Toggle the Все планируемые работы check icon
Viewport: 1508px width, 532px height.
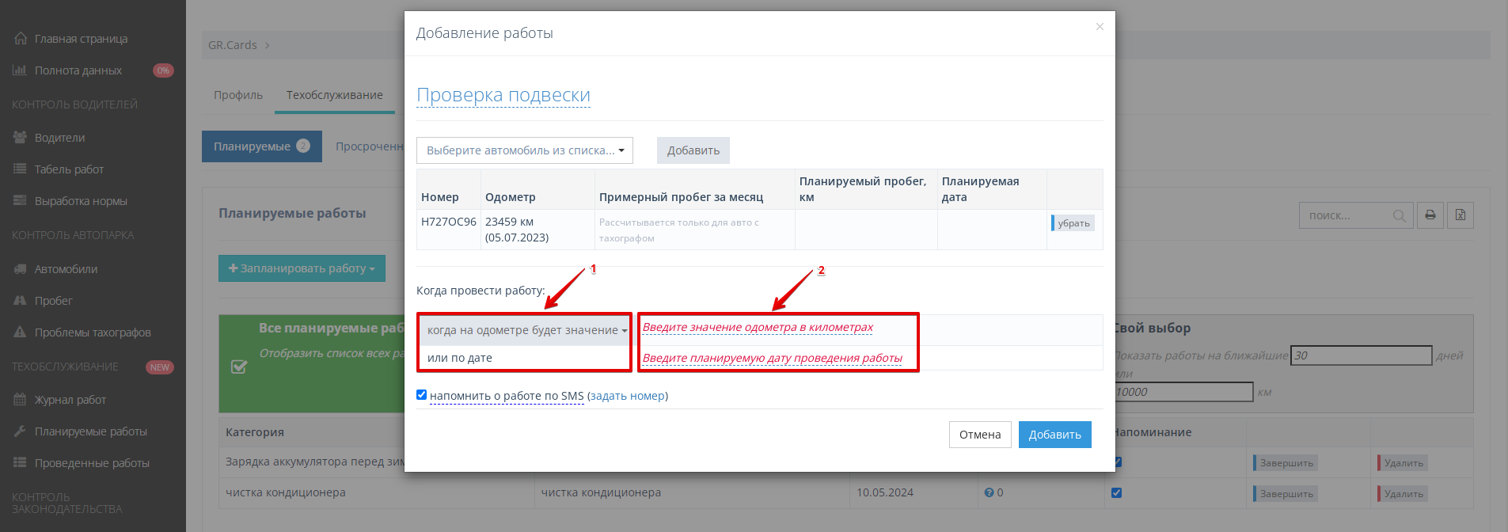[x=238, y=367]
